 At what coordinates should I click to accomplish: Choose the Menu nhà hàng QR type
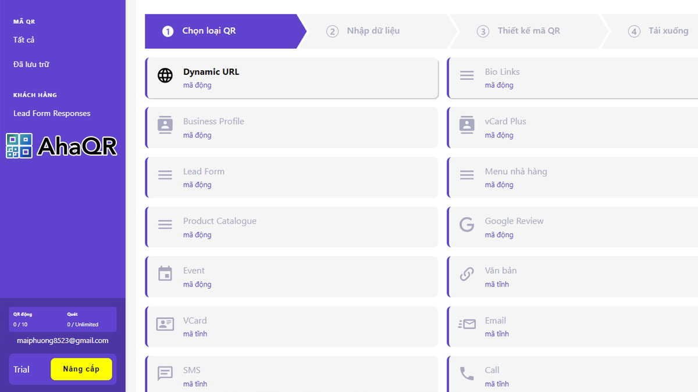pos(573,177)
